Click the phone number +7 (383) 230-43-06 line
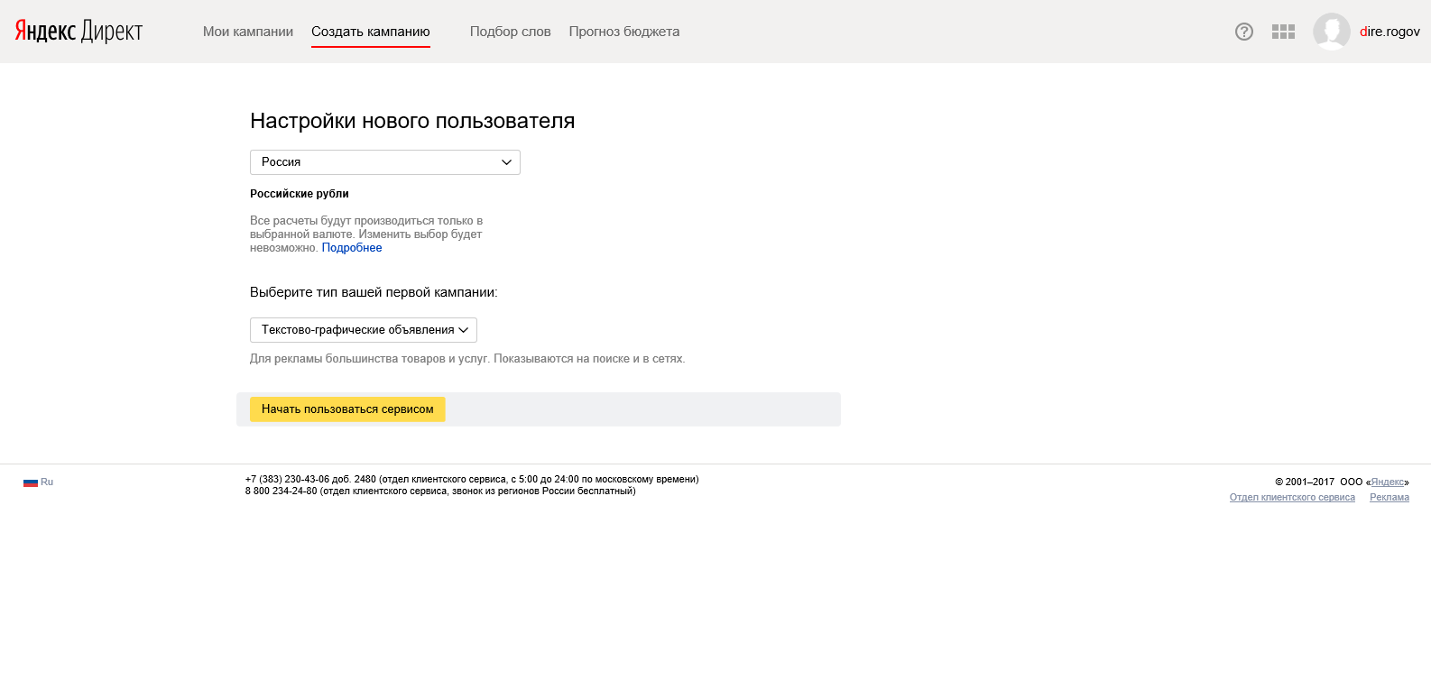 (x=472, y=480)
